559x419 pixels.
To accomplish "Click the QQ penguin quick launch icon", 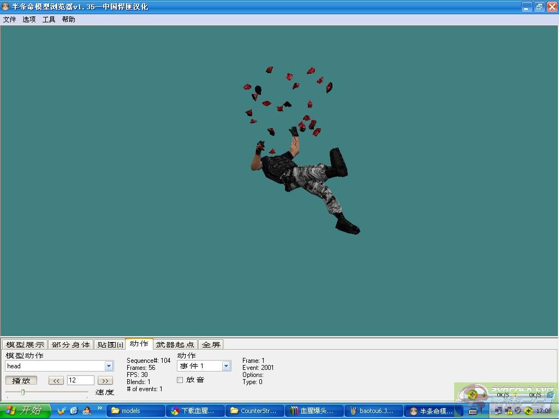I will [86, 411].
